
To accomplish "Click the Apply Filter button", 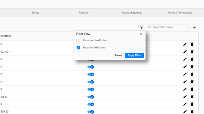I will point(134,55).
